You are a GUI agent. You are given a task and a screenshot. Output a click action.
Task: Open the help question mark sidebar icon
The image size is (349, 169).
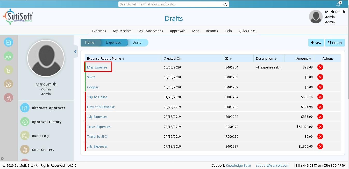click(9, 84)
